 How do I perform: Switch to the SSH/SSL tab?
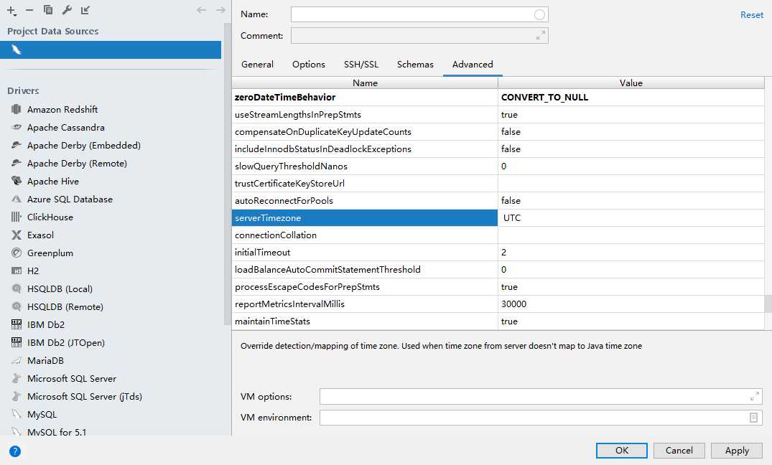[361, 65]
